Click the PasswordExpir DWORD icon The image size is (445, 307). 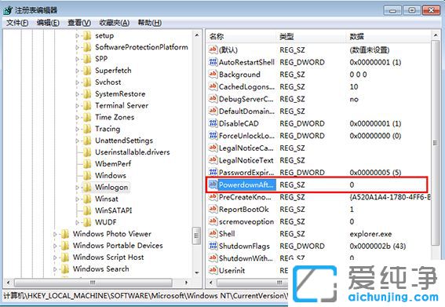click(x=213, y=172)
